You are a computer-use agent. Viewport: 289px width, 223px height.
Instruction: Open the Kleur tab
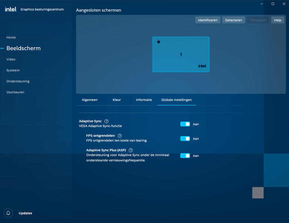pyautogui.click(x=116, y=100)
